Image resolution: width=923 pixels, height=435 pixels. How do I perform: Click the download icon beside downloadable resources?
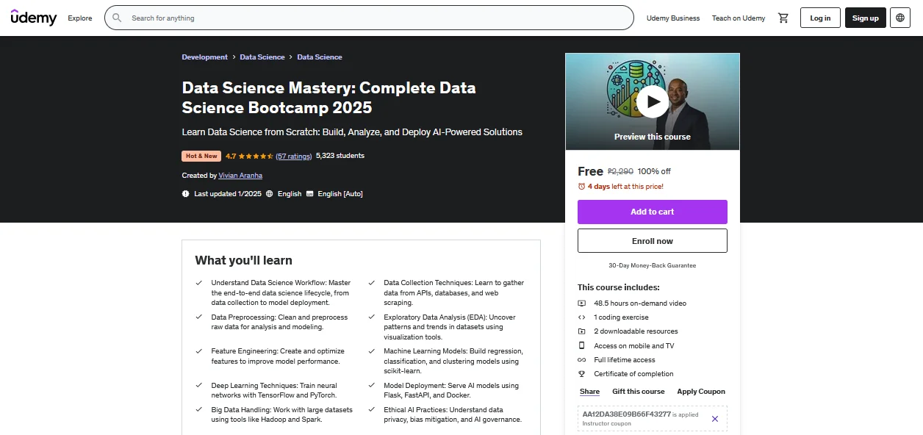click(x=582, y=331)
